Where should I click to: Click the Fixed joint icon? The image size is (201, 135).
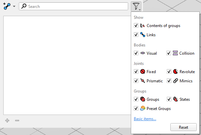143,71
